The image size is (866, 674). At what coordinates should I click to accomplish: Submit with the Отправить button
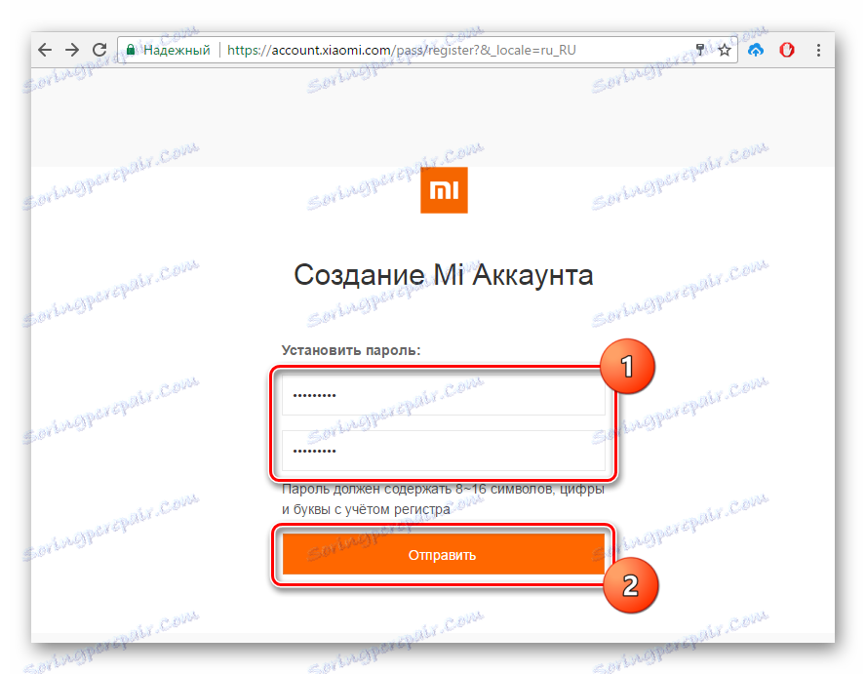444,554
